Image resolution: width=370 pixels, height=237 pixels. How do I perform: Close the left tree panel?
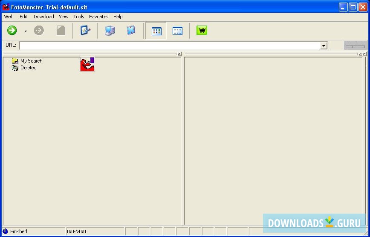(x=179, y=54)
